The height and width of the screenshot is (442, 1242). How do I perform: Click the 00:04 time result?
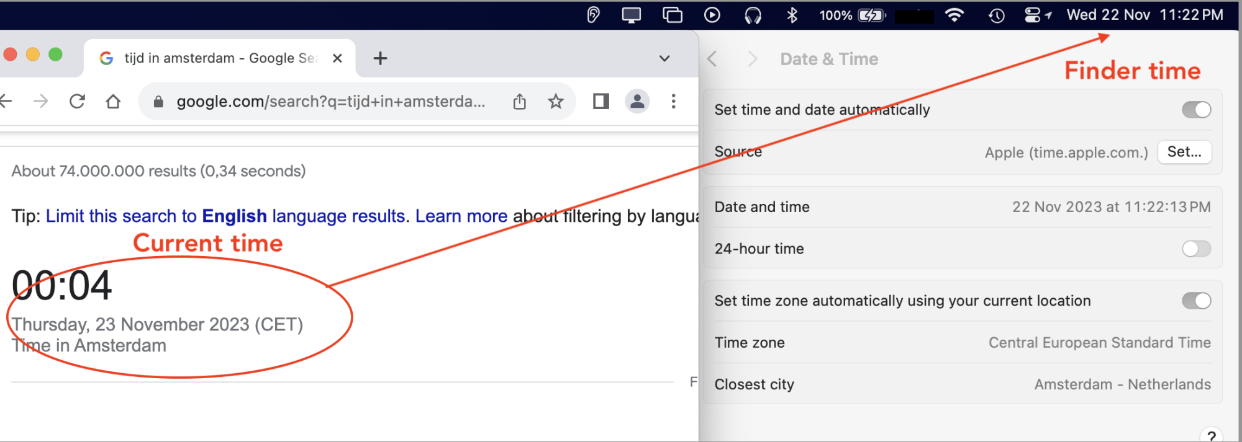tap(61, 286)
